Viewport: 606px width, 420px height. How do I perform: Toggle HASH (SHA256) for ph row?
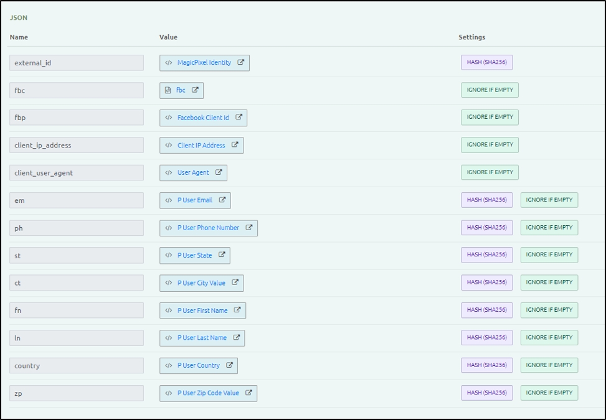point(486,228)
